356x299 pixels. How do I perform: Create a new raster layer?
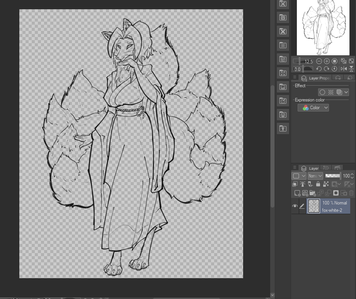click(x=297, y=193)
